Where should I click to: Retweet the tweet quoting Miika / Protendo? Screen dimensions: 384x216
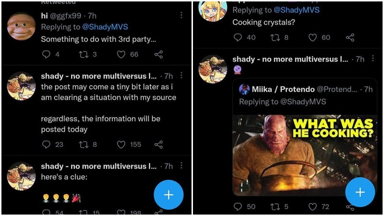tap(275, 206)
